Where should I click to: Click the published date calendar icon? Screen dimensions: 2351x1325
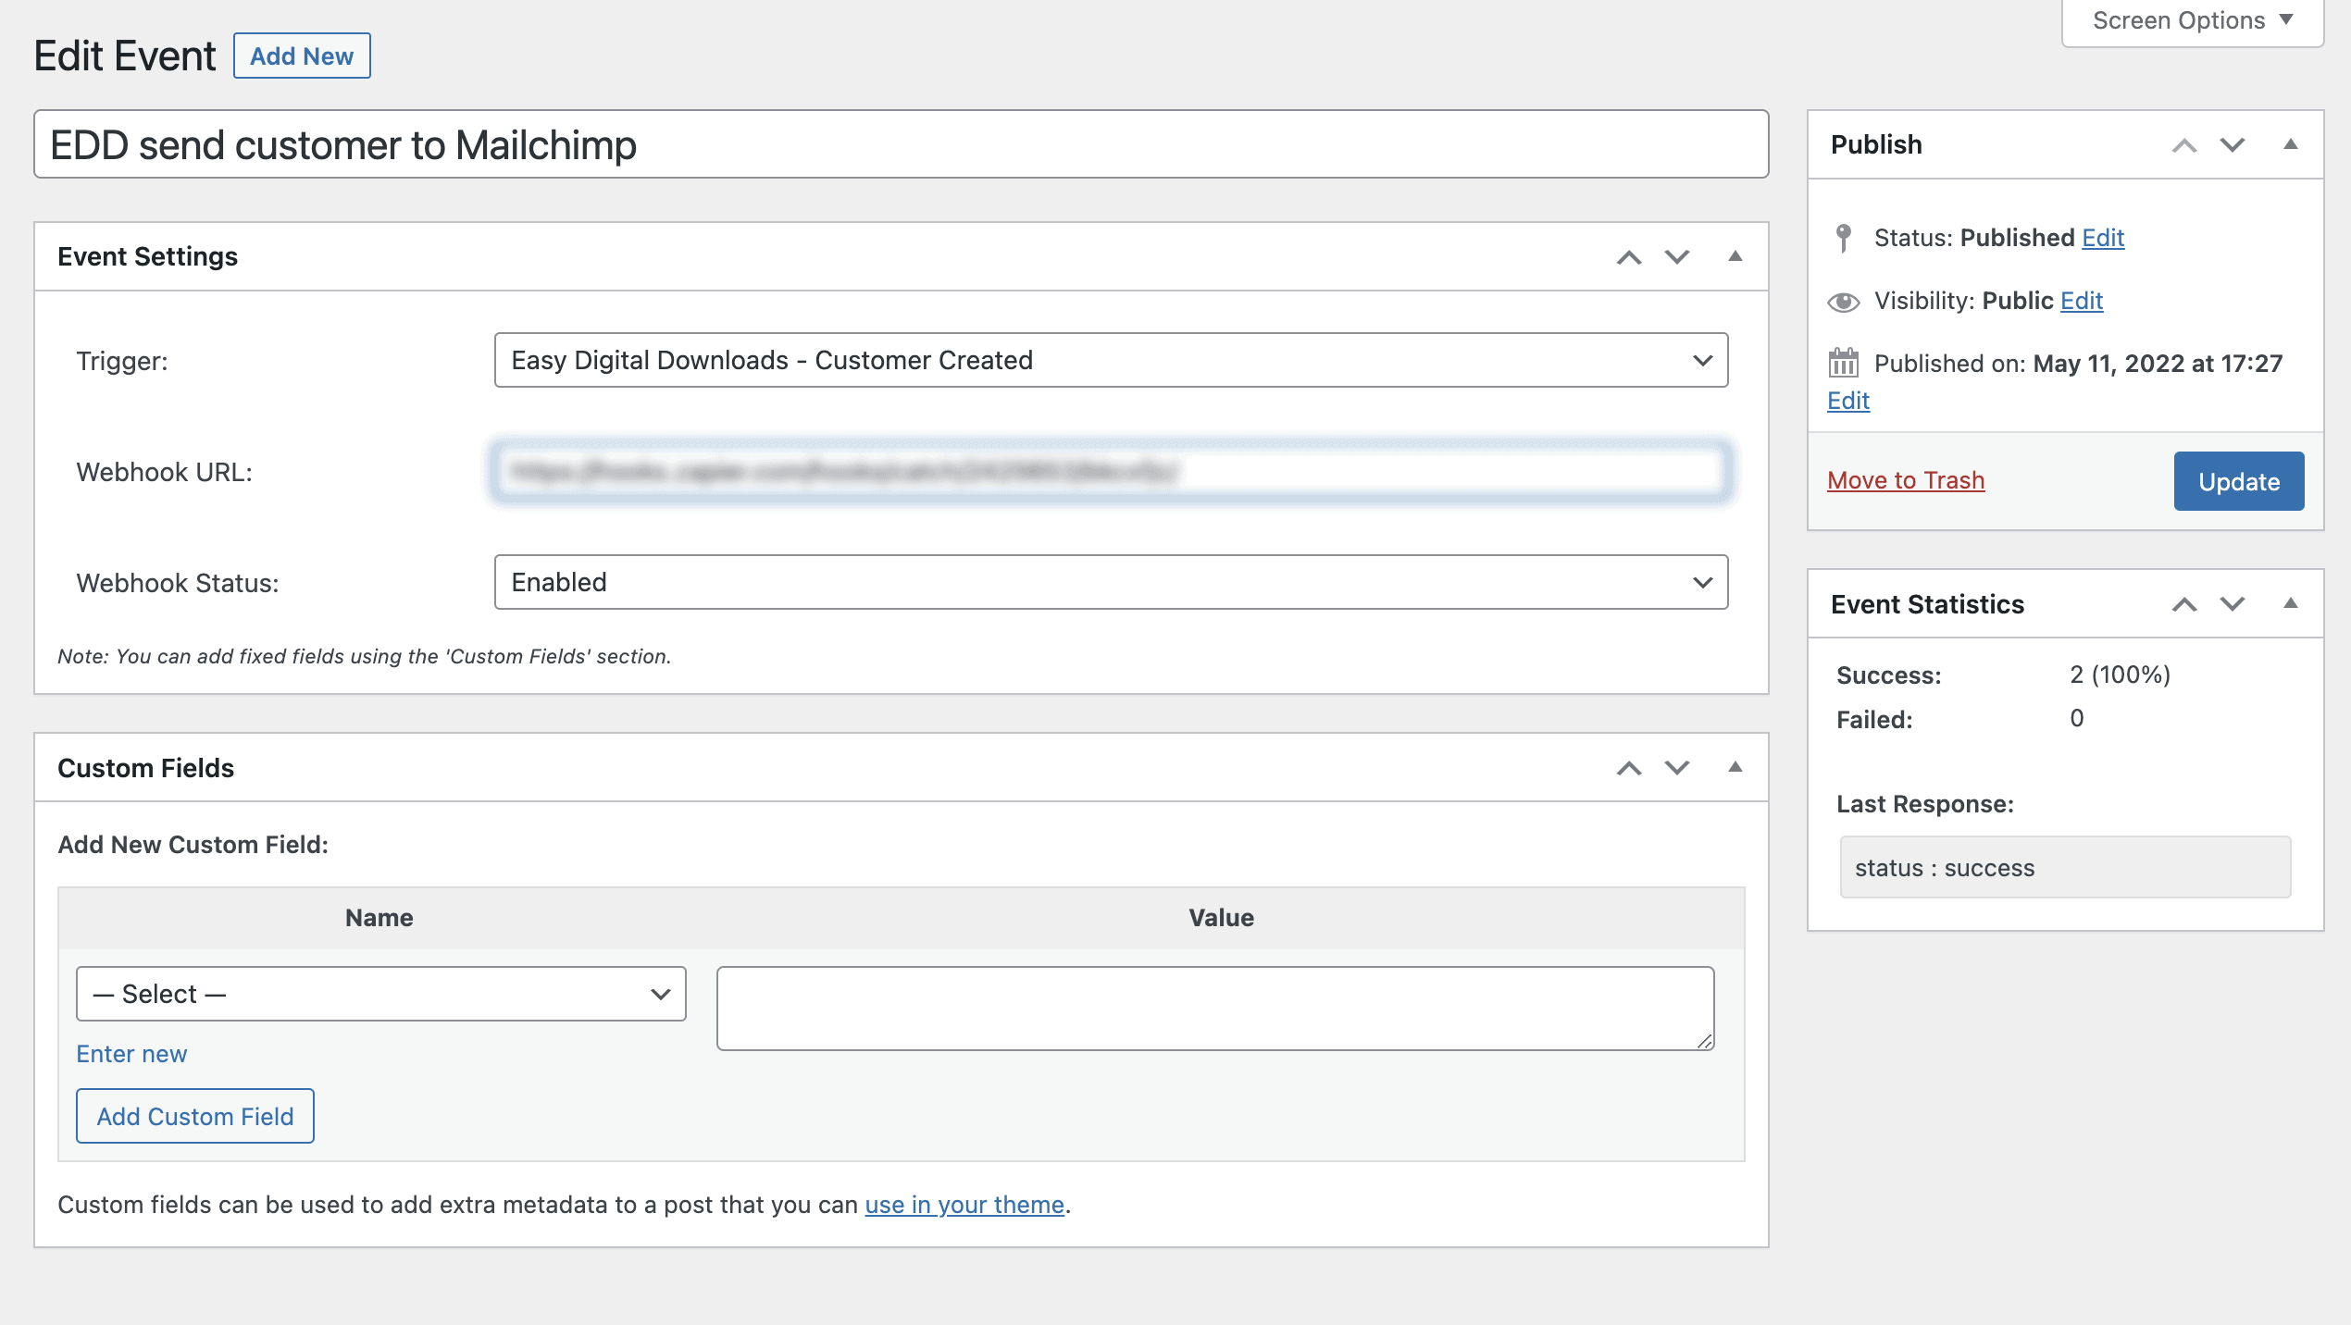[1843, 363]
